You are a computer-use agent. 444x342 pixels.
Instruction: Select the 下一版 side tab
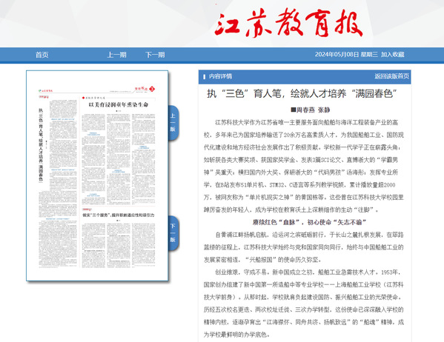(173, 232)
